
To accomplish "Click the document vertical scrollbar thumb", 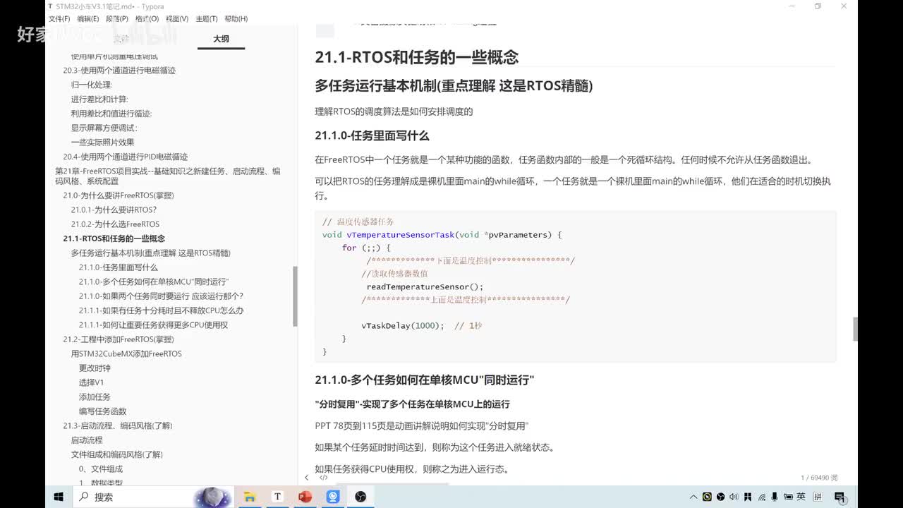I will click(x=855, y=329).
